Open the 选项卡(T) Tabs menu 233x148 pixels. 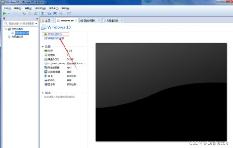54,8
